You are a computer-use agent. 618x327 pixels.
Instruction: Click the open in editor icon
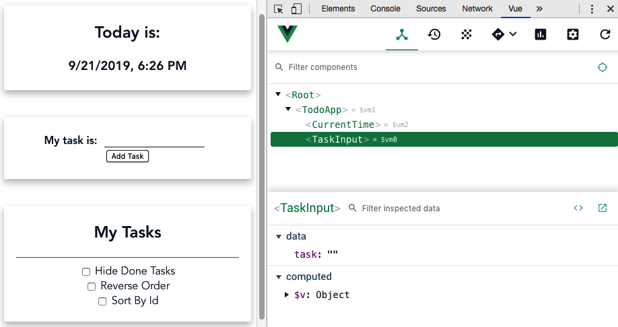(603, 208)
